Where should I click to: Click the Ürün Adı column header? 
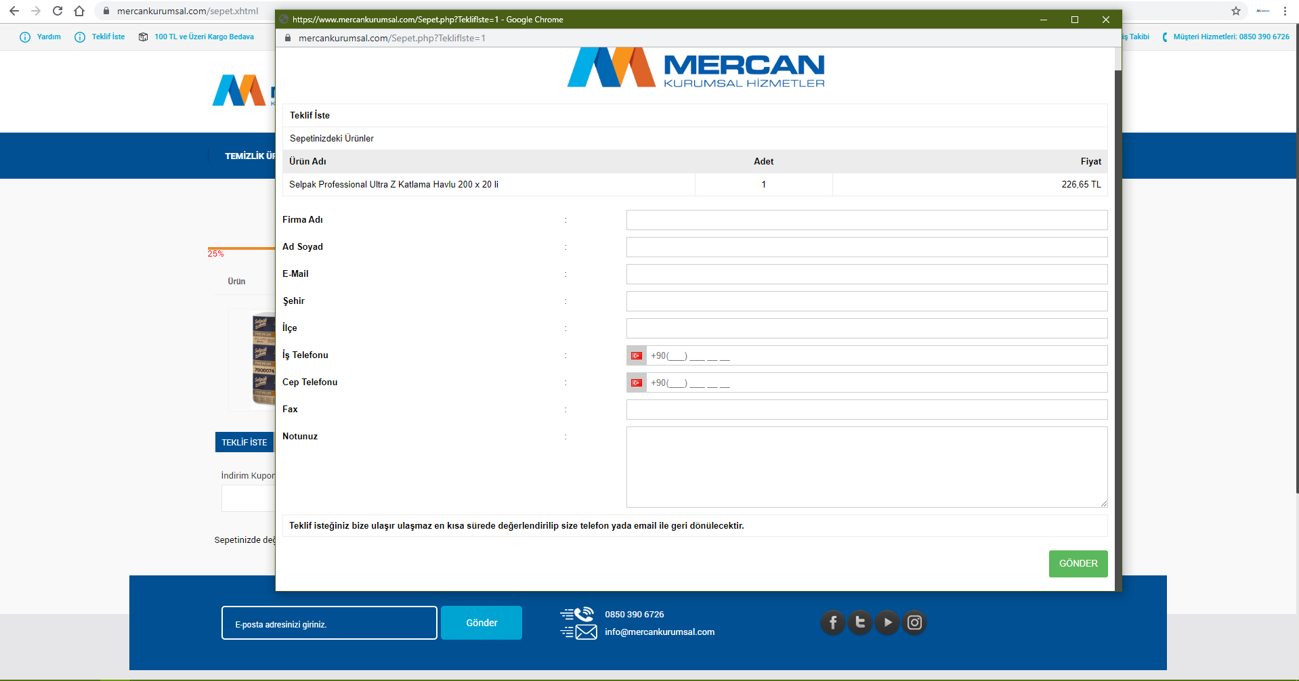(x=307, y=162)
